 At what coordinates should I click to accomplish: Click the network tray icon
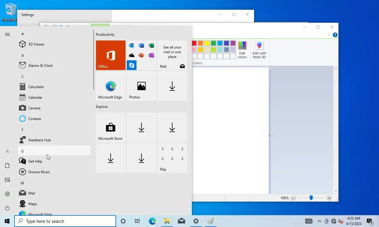coord(334,221)
